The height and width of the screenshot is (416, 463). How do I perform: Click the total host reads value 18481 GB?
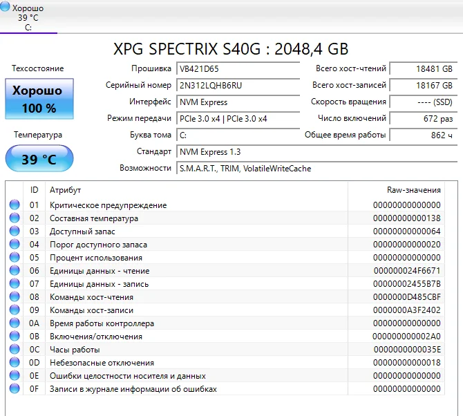424,69
